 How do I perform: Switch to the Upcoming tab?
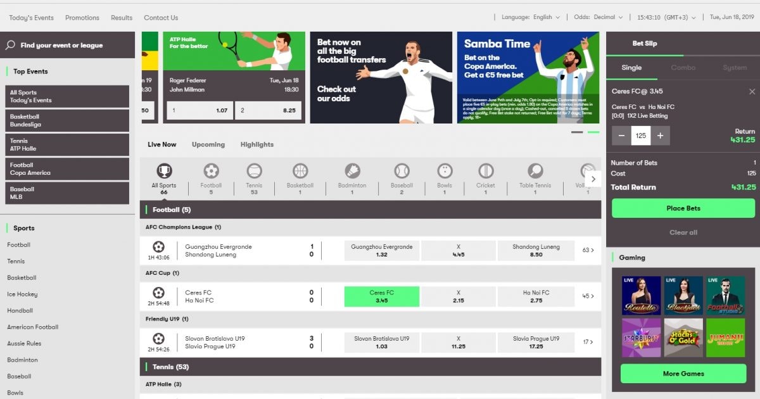208,144
